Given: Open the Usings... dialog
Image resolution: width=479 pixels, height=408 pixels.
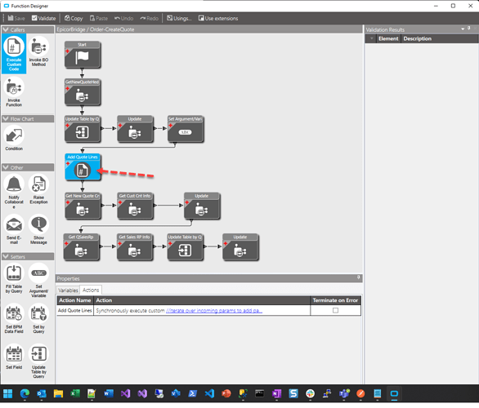Looking at the screenshot, I should pos(179,18).
